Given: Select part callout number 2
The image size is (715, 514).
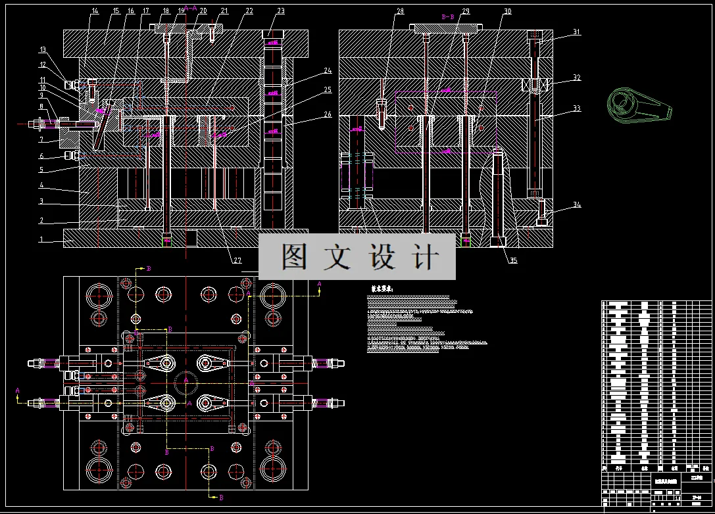Looking at the screenshot, I should coord(41,220).
